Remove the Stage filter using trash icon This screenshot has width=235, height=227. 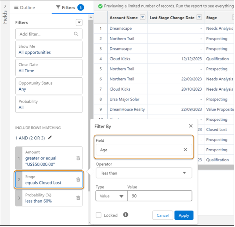click(78, 180)
